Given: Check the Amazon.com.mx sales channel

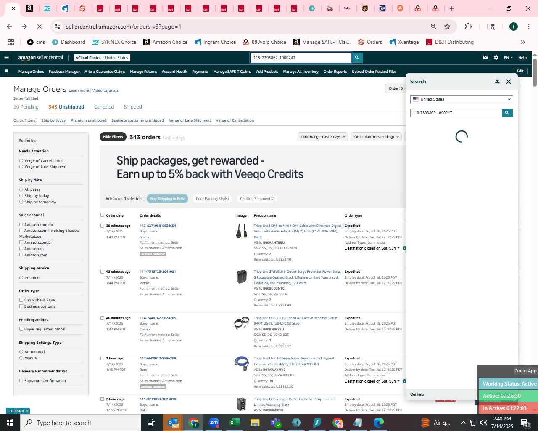Looking at the screenshot, I should [x=21, y=225].
